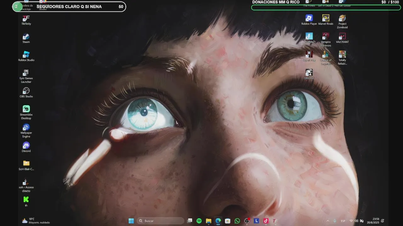This screenshot has width=403, height=226.
Task: Switch to TikFinity in the taskbar
Action: click(275, 221)
